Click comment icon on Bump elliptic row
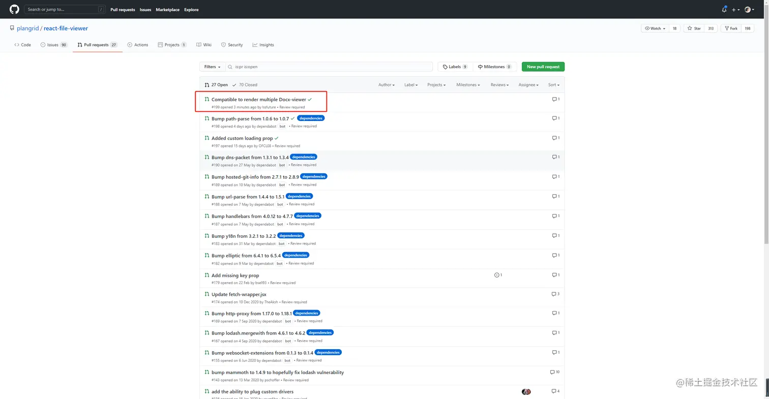 [x=554, y=255]
